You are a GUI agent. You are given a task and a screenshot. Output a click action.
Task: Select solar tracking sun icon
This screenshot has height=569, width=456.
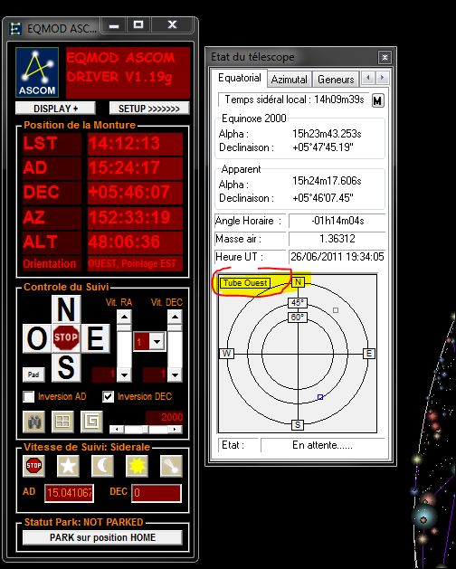pyautogui.click(x=137, y=466)
